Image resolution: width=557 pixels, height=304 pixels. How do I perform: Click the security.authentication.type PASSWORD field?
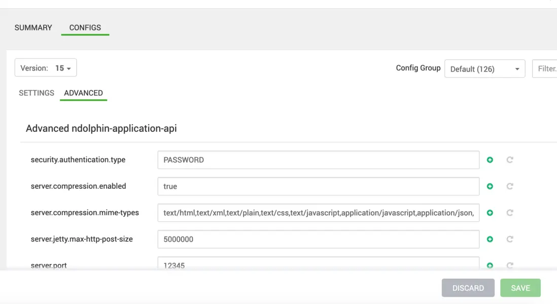318,160
